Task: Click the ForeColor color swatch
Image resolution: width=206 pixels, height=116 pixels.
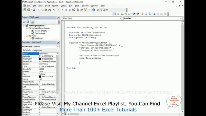Action: click(40, 77)
